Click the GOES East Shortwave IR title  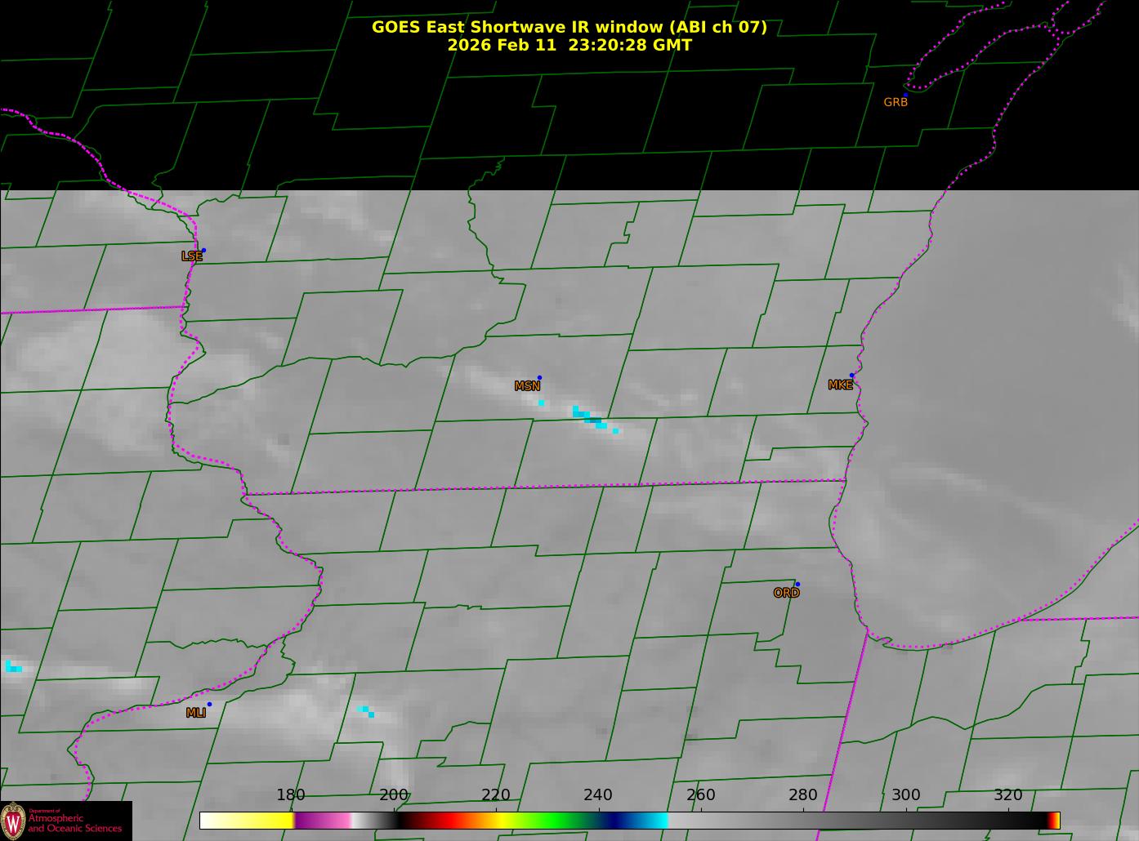(569, 27)
